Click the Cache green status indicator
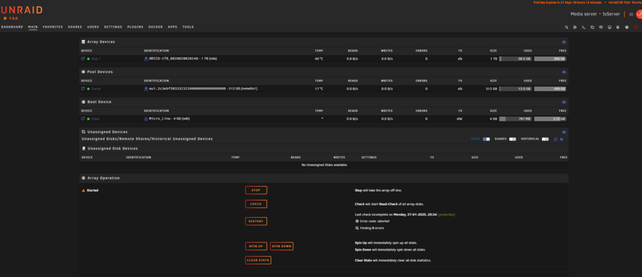This screenshot has height=277, width=642. coord(88,89)
